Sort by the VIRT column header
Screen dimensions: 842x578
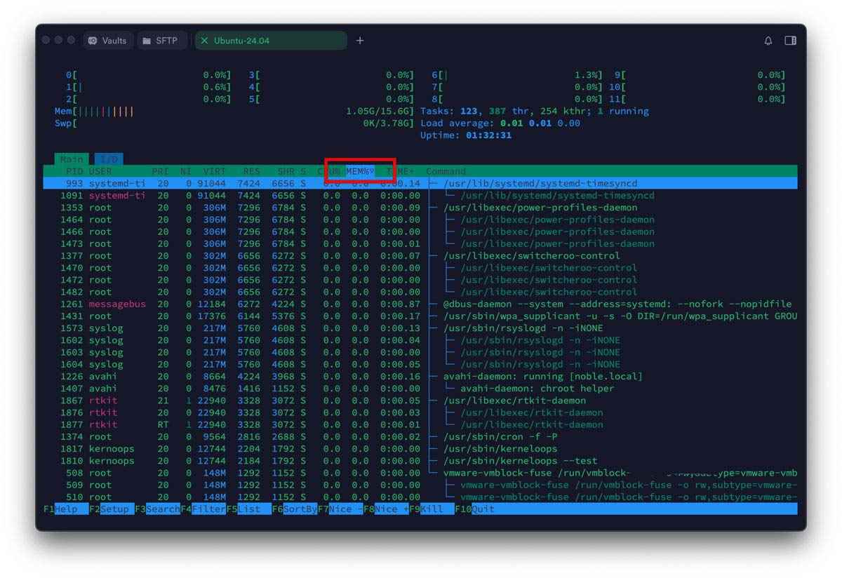(215, 171)
